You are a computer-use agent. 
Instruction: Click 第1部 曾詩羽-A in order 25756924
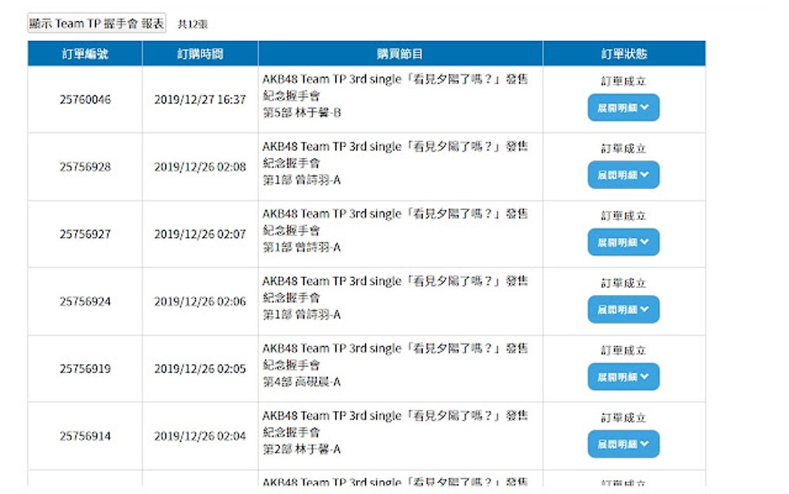302,314
